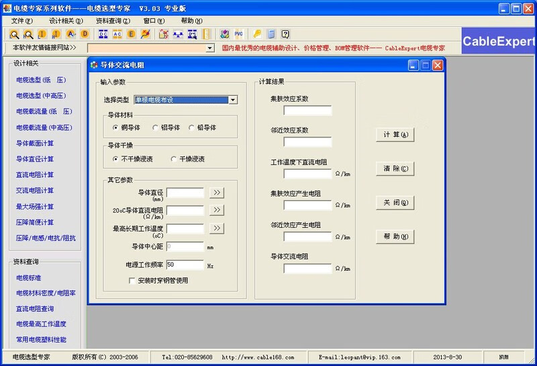Click the yellow key toolbar icon
Image resolution: width=537 pixels, height=366 pixels.
pyautogui.click(x=256, y=34)
